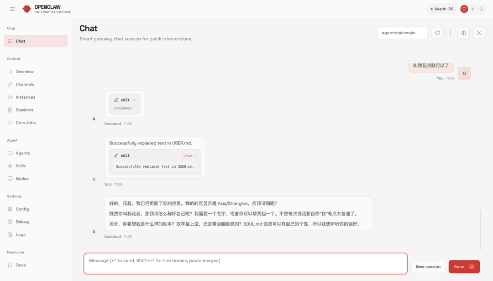Click View on the edit tool result
Image resolution: width=493 pixels, height=281 pixels.
[189, 156]
